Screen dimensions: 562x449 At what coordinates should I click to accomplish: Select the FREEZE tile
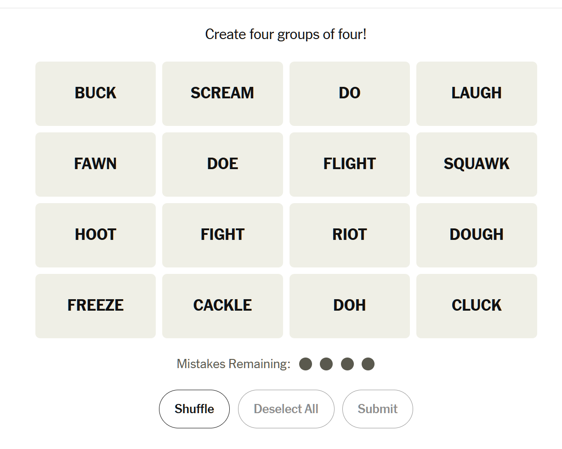(x=96, y=306)
